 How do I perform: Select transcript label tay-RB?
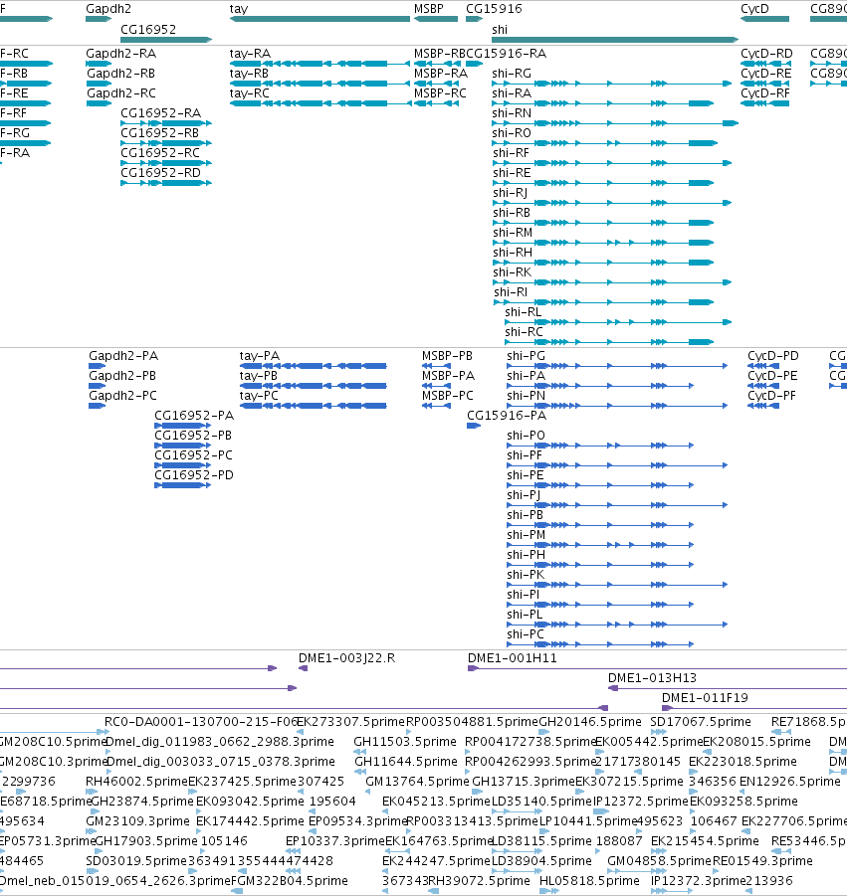tap(249, 74)
